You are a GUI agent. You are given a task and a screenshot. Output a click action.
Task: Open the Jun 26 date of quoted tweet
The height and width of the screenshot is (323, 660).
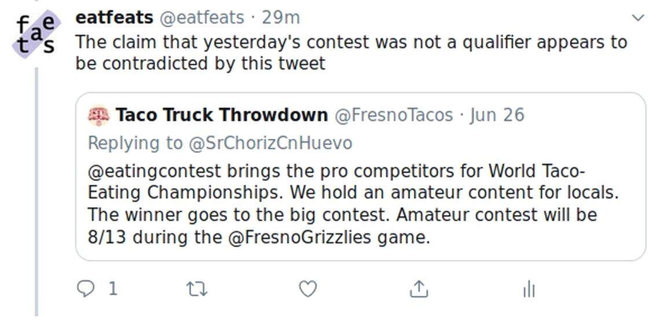(x=497, y=115)
